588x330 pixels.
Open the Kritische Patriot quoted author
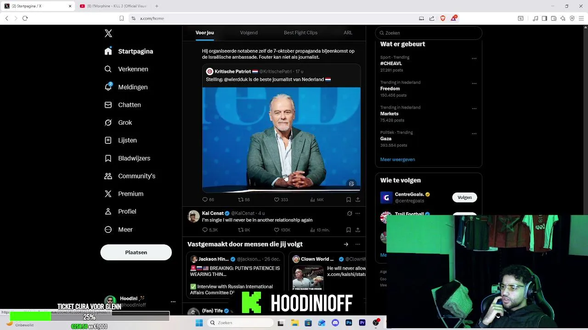click(x=232, y=71)
